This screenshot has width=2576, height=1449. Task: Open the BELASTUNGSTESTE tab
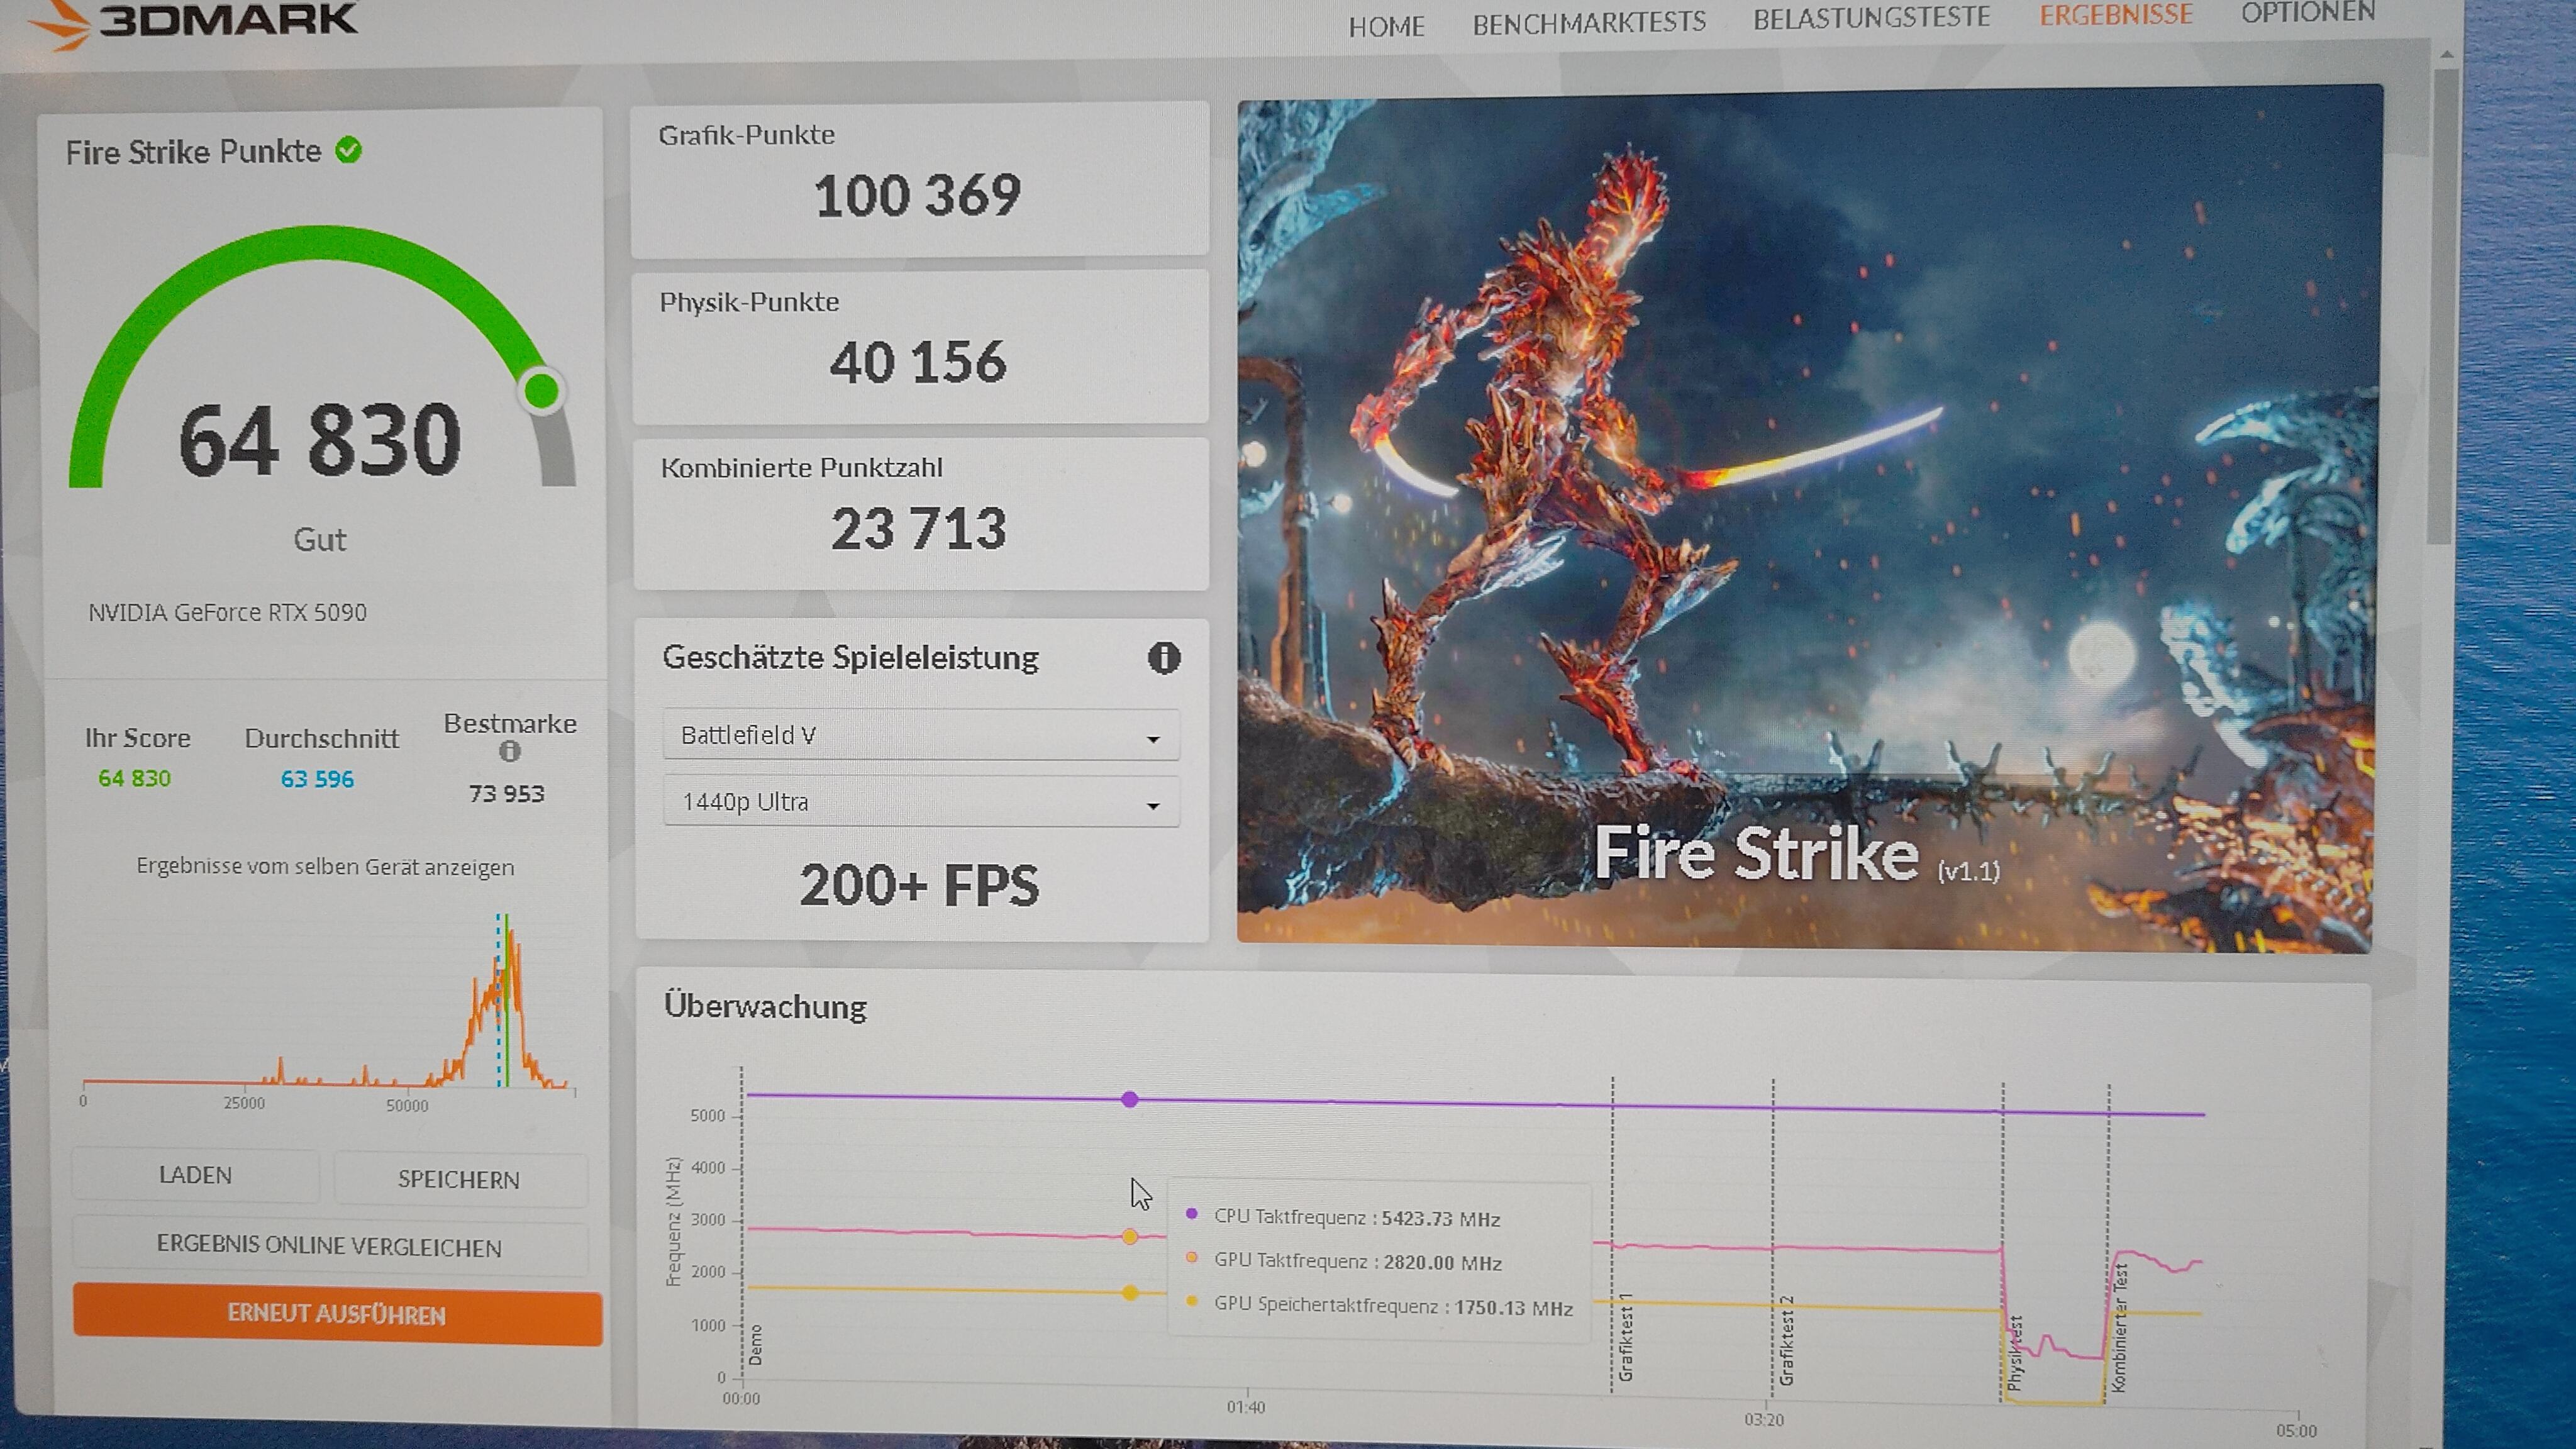point(1872,19)
